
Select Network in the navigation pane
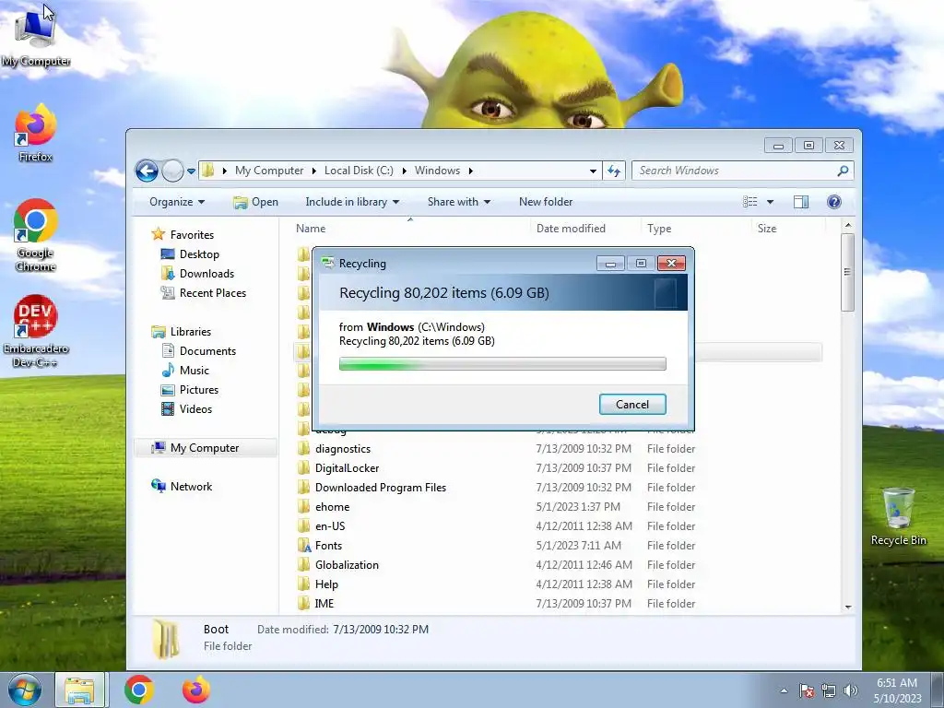tap(191, 487)
